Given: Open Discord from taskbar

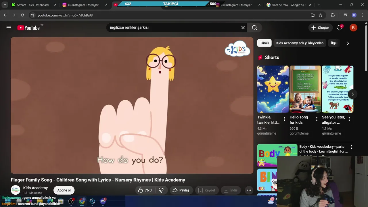Looking at the screenshot, I should coord(103,201).
